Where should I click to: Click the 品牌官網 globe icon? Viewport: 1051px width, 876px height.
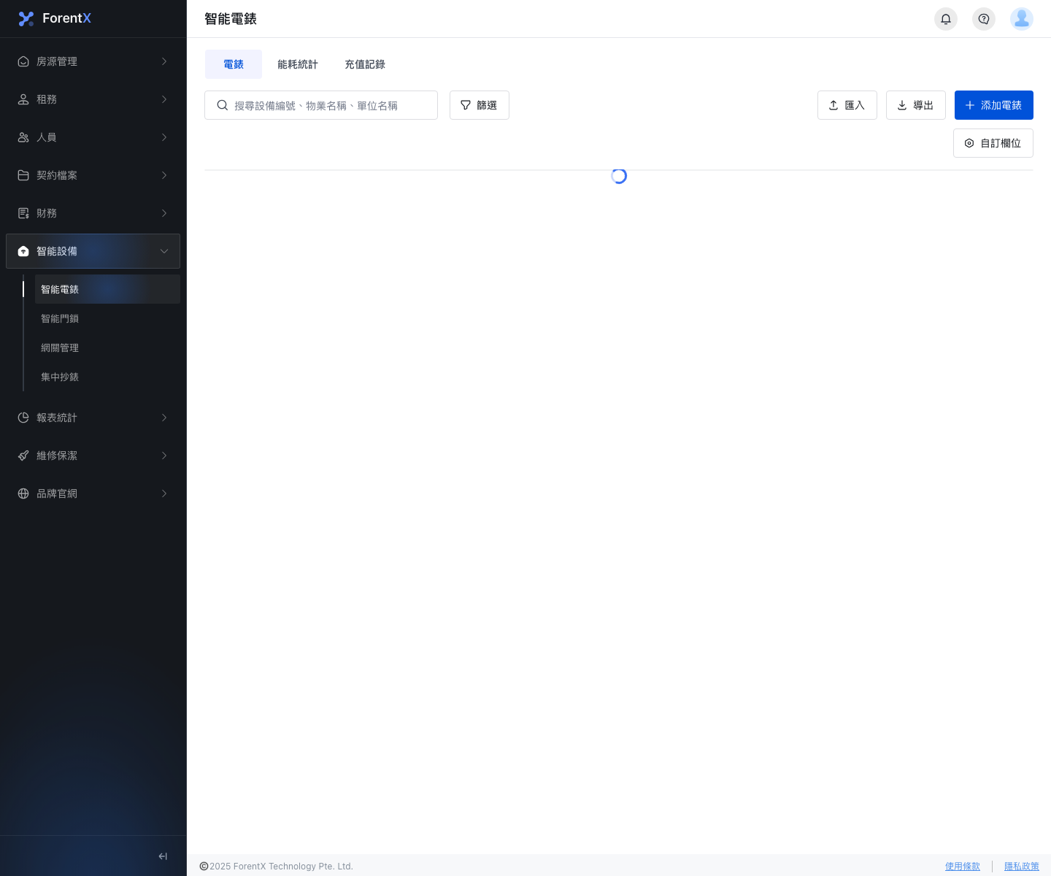pyautogui.click(x=23, y=493)
